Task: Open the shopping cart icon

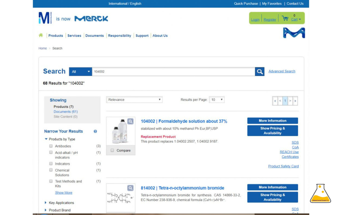Action: click(x=285, y=18)
